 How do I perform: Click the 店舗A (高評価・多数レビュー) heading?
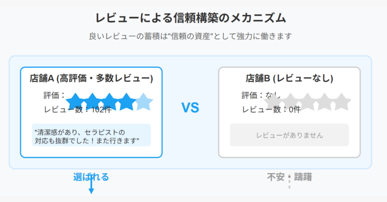(x=91, y=78)
